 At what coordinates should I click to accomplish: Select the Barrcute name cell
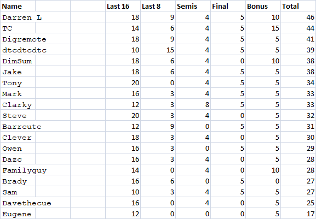35,126
